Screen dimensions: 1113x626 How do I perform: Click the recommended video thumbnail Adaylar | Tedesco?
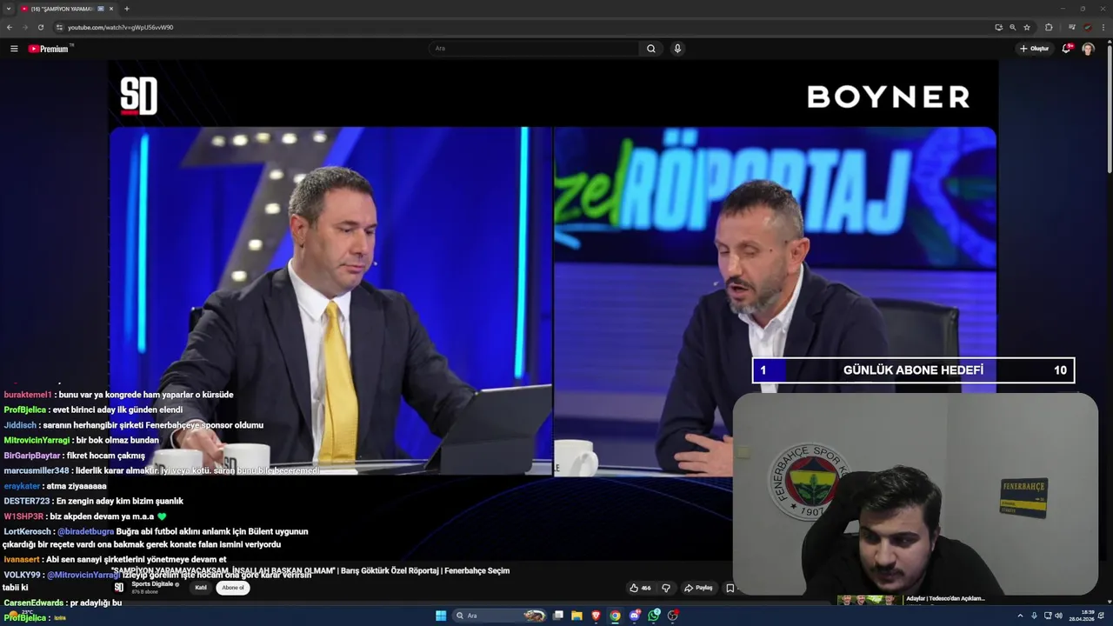(x=870, y=600)
